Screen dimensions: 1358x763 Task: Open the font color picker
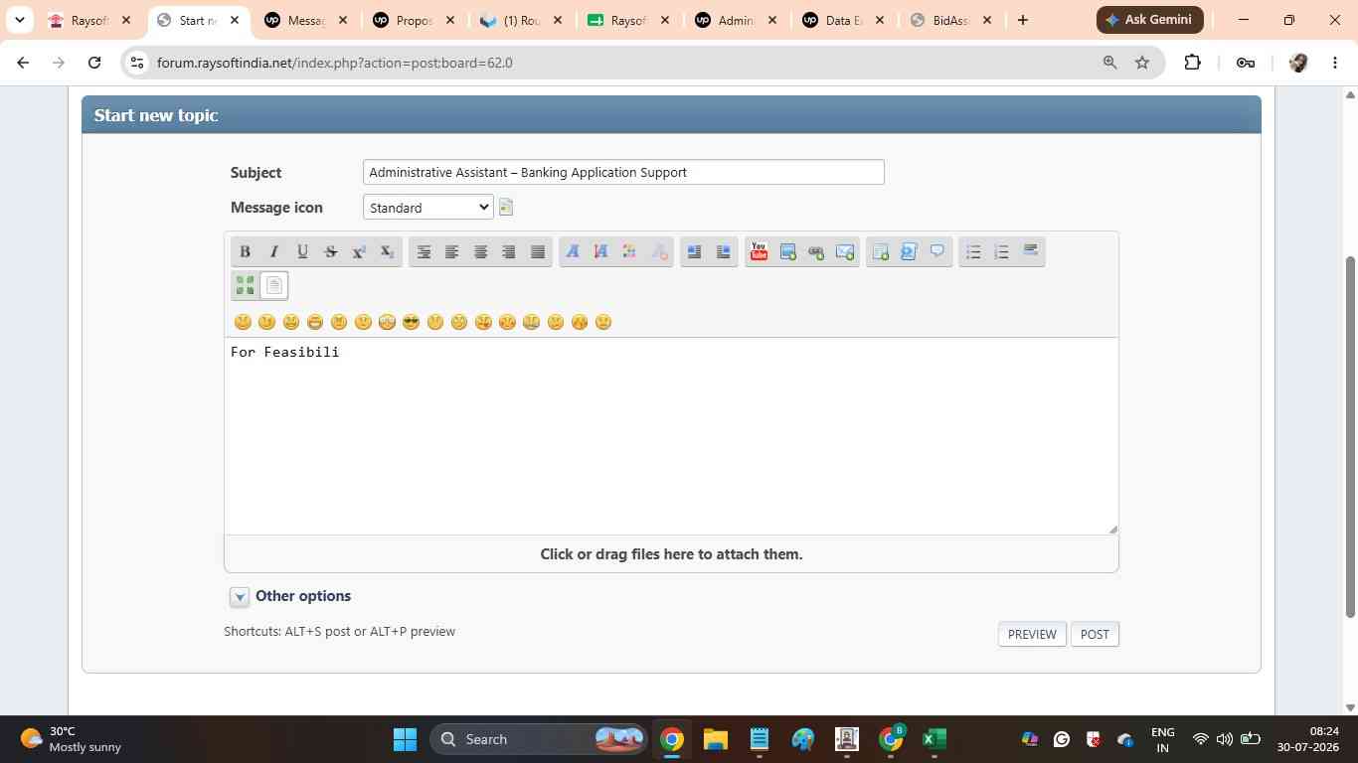629,251
